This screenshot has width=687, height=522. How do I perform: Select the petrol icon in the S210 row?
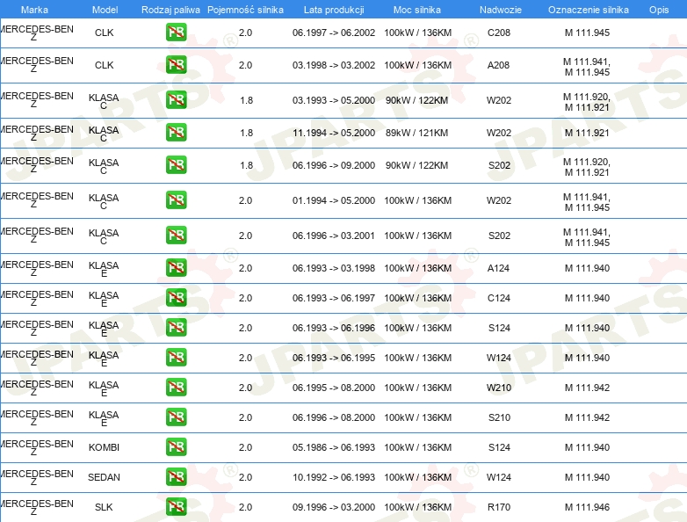pos(176,417)
